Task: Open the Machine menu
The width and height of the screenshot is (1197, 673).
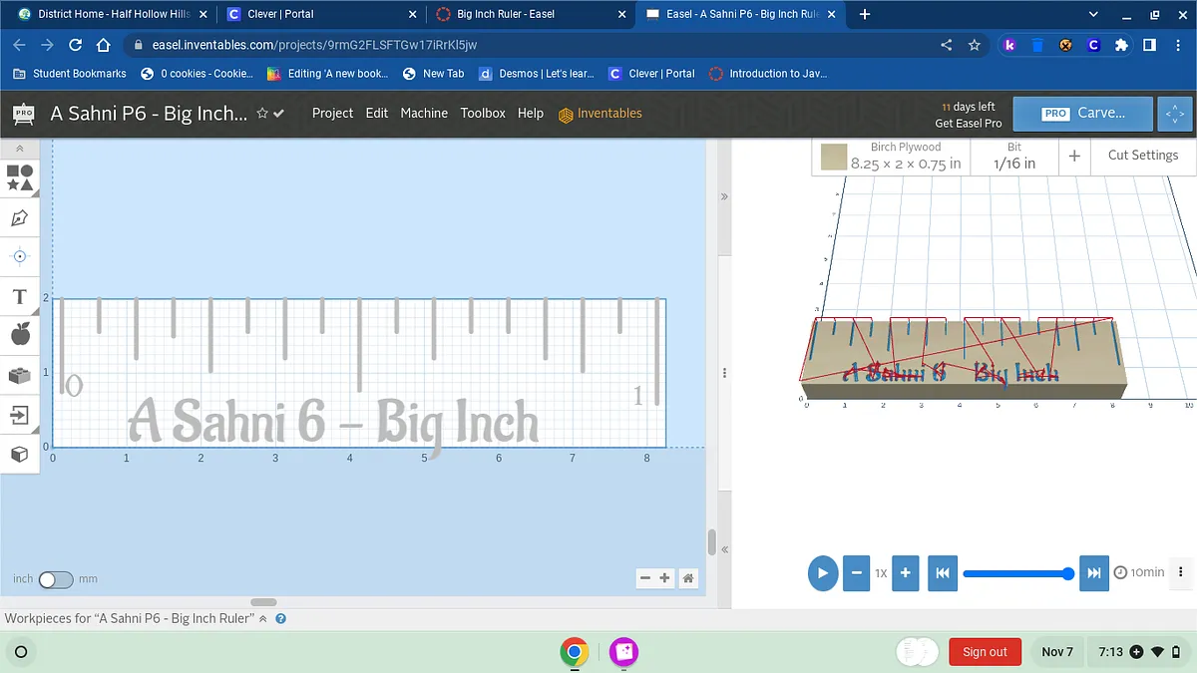Action: pyautogui.click(x=424, y=114)
